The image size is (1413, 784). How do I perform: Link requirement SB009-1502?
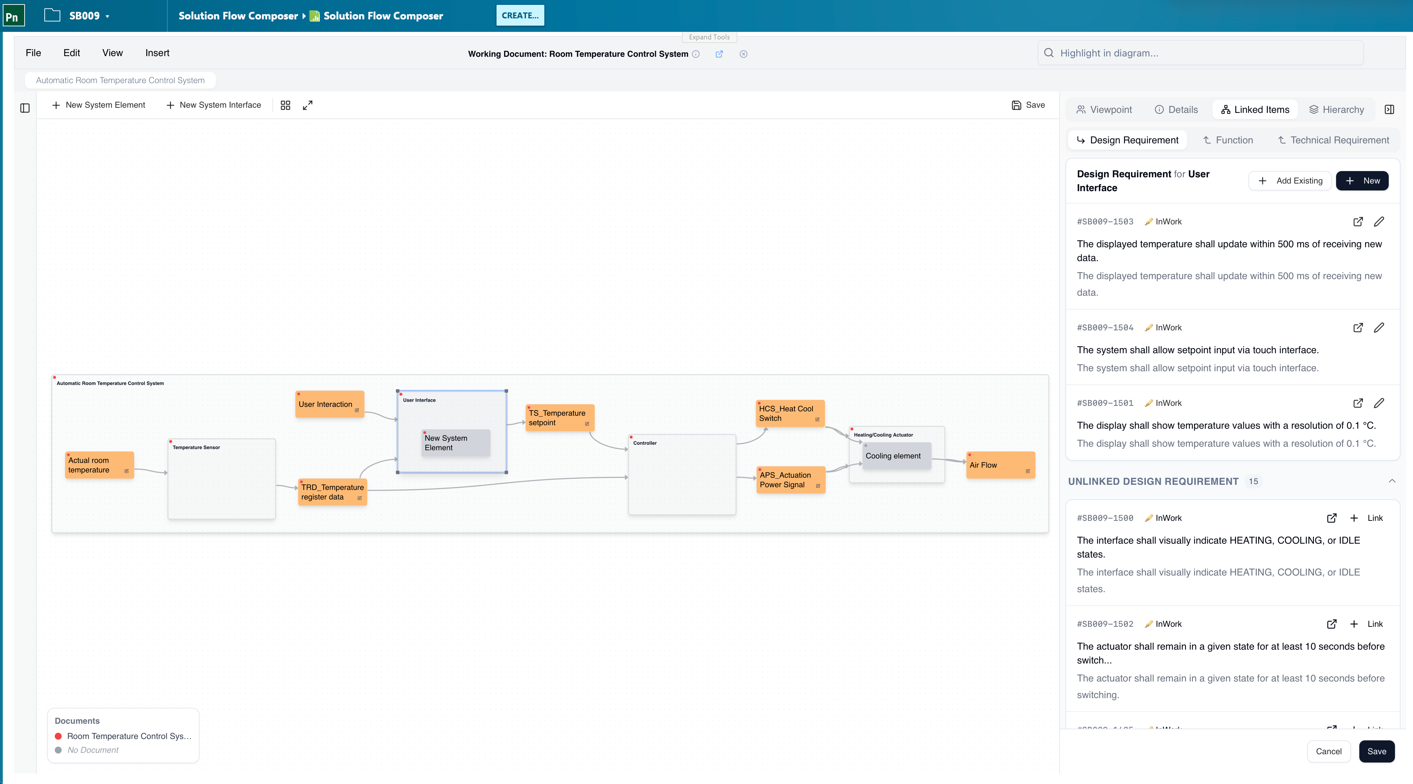[x=1366, y=624]
